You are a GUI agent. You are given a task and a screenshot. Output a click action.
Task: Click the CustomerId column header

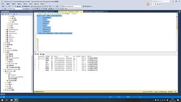[41, 56]
